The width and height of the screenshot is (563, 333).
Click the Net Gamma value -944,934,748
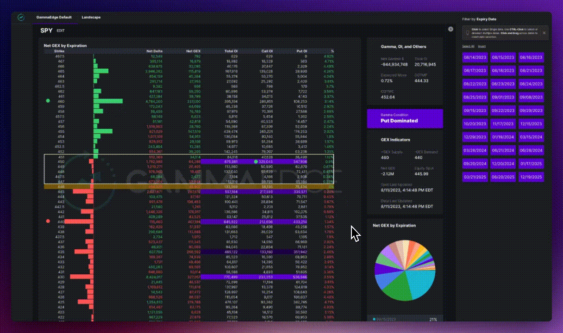click(394, 65)
